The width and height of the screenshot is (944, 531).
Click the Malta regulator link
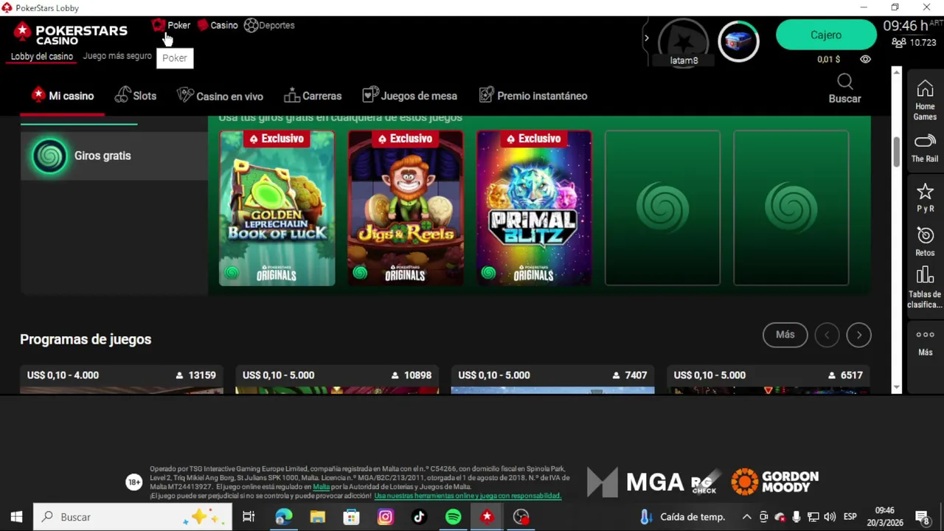pos(322,487)
